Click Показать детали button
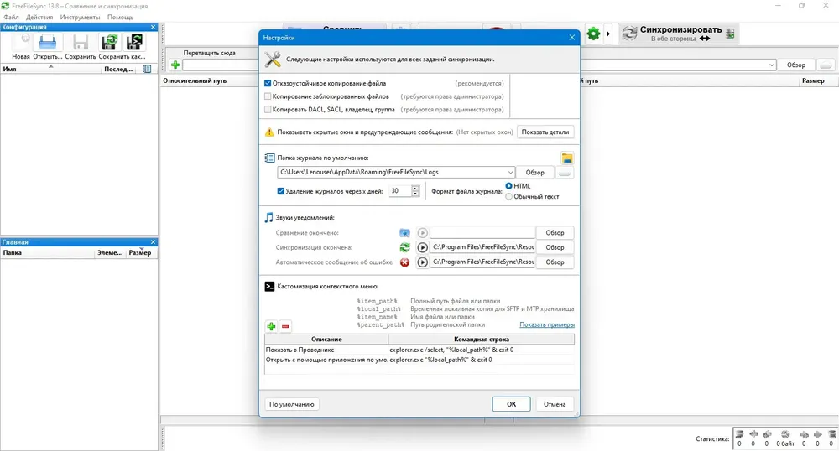Screen dimensions: 839x451 click(545, 132)
